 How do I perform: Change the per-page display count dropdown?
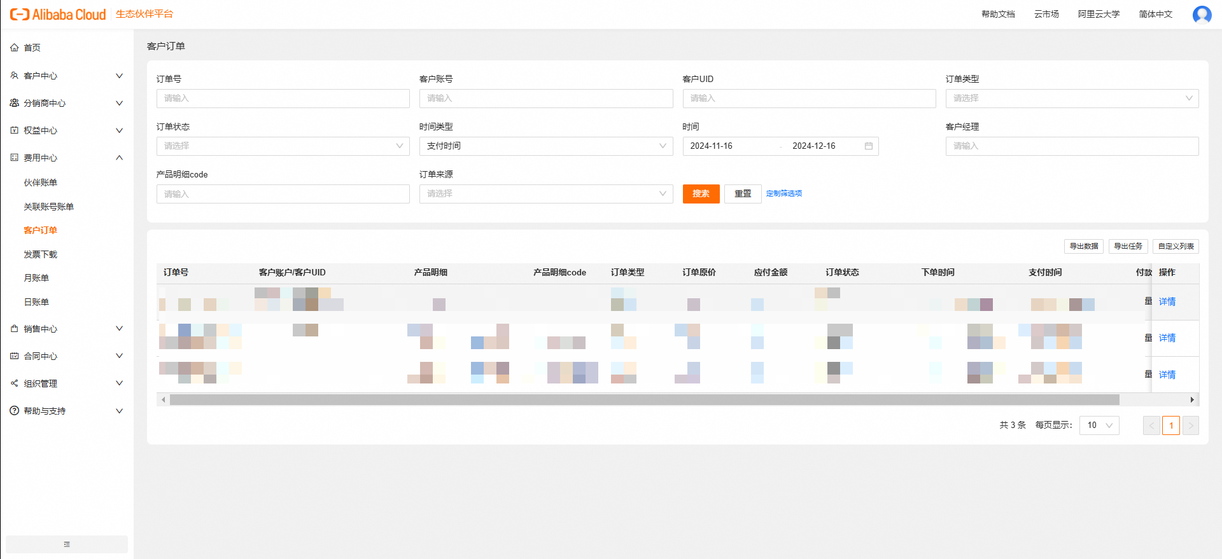click(1099, 425)
